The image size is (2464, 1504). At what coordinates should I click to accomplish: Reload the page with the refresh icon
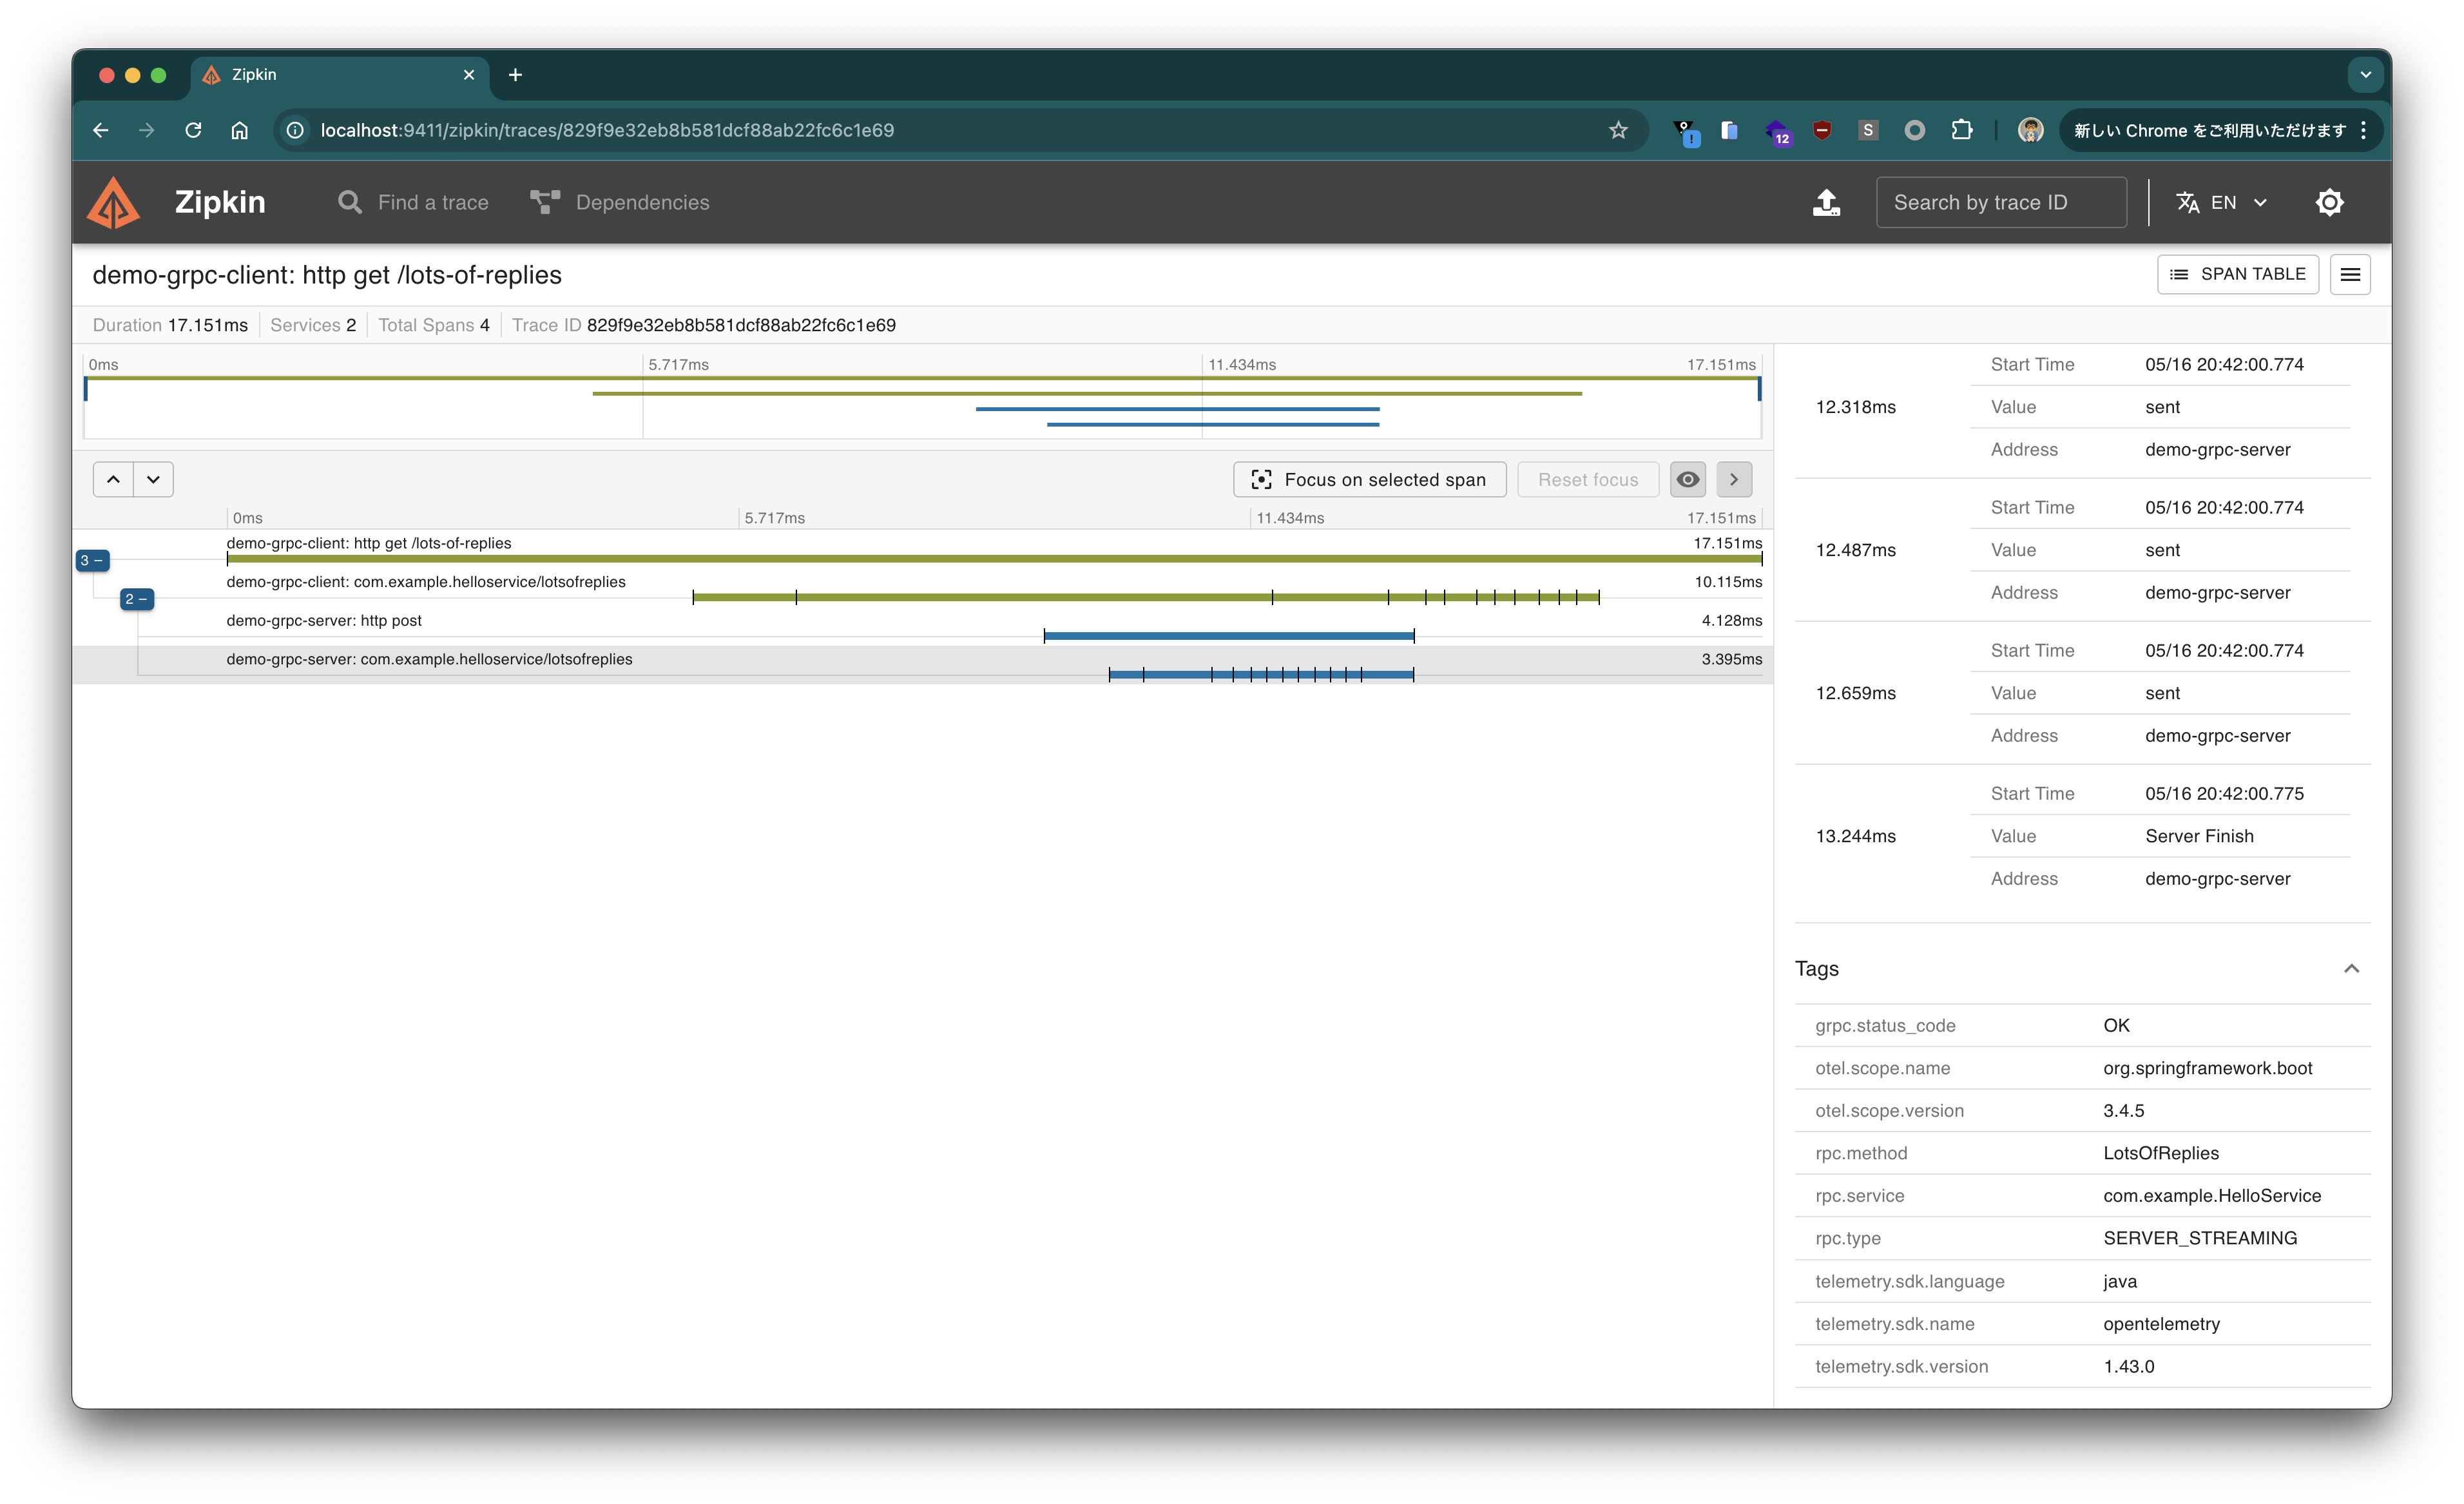[x=193, y=130]
